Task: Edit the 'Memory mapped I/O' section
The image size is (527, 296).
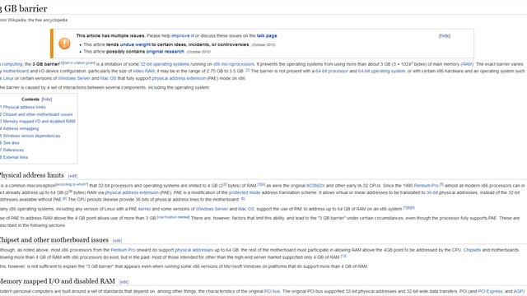Action: click(124, 282)
